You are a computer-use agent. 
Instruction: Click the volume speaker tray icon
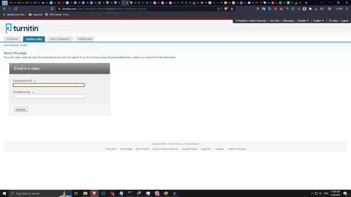coord(320,193)
